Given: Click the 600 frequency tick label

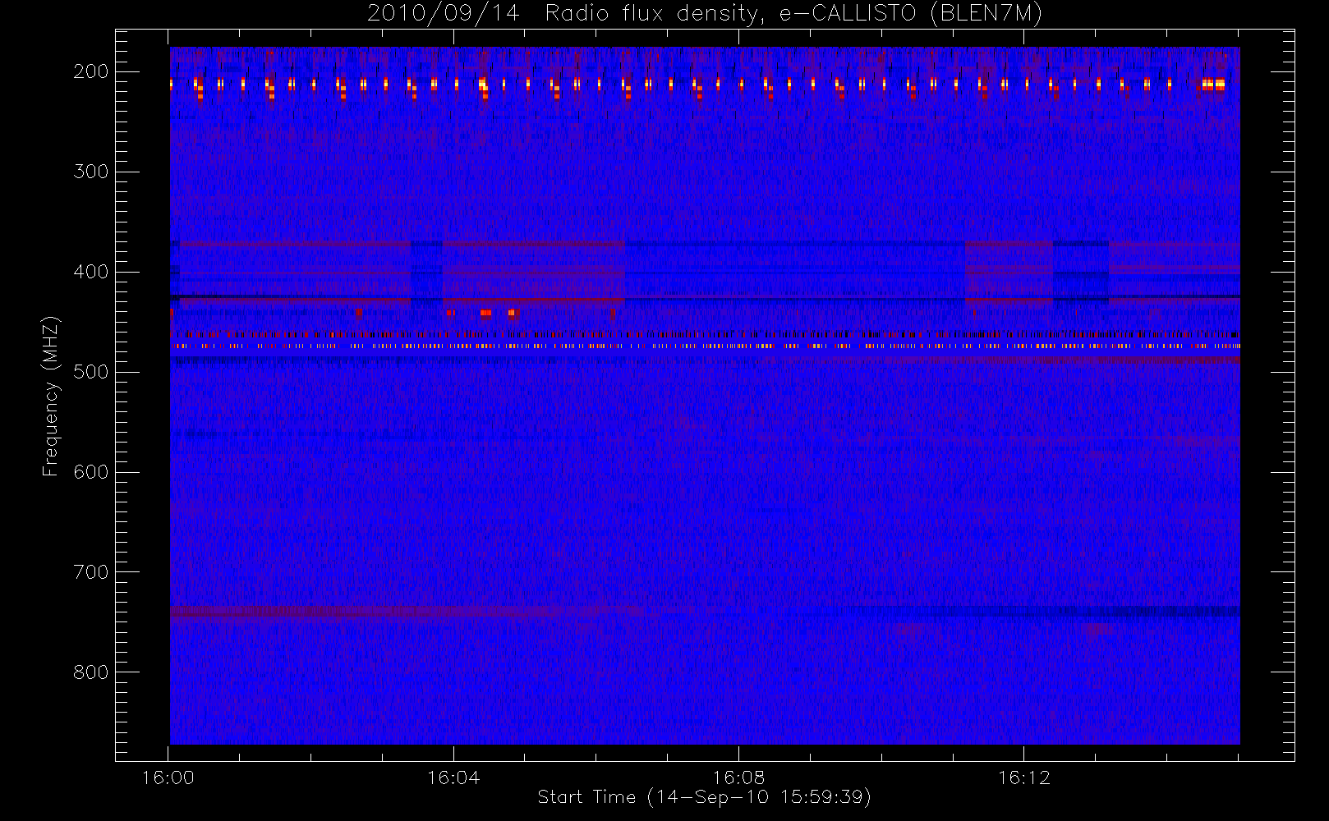Looking at the screenshot, I should pyautogui.click(x=91, y=472).
